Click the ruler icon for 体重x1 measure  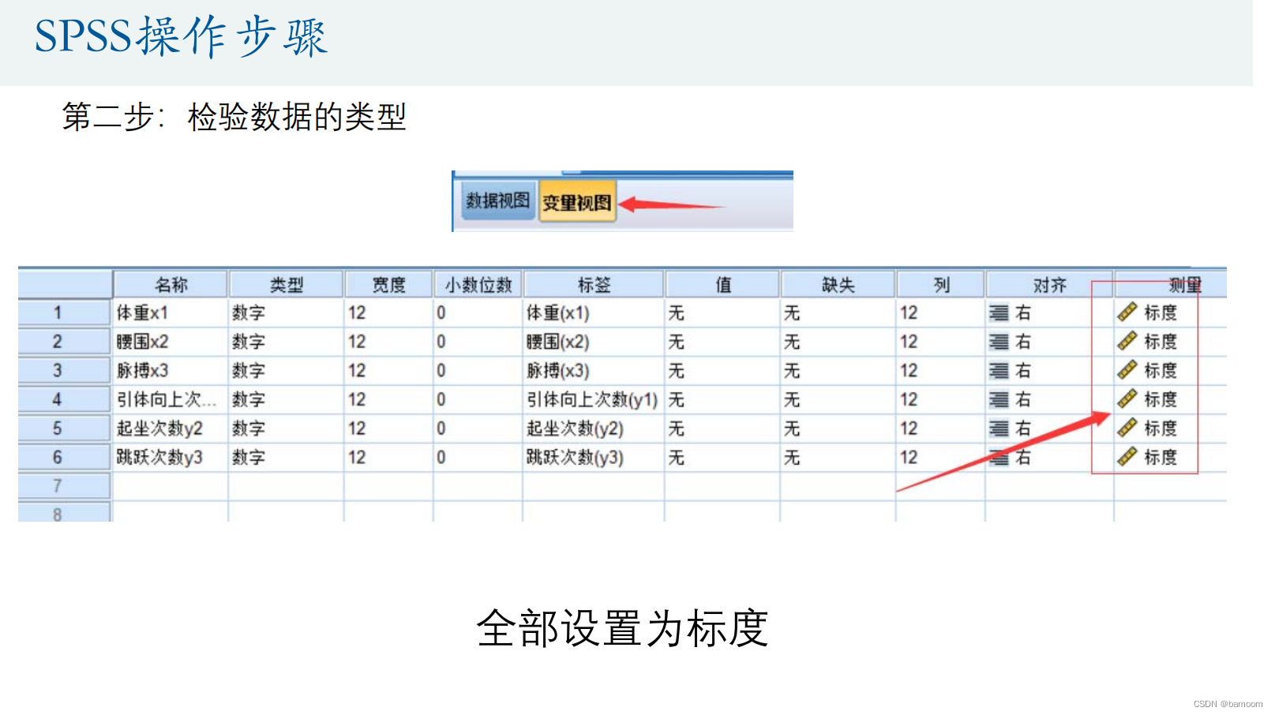click(1127, 313)
